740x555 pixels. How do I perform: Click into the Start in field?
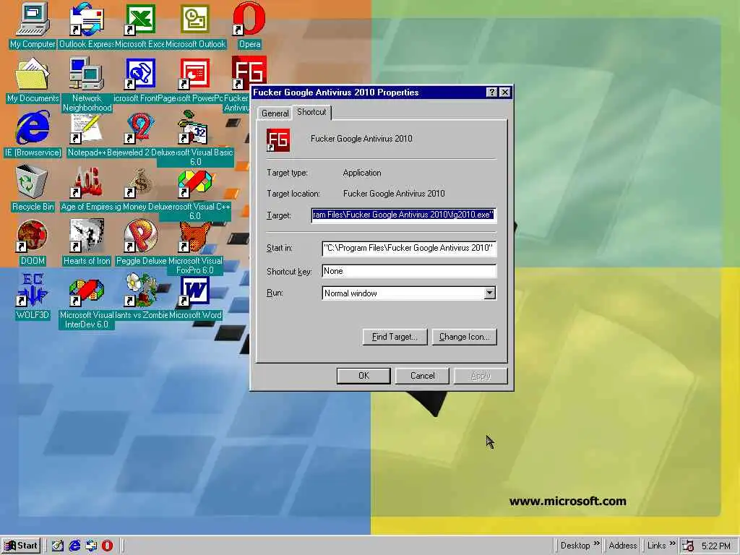pos(409,248)
